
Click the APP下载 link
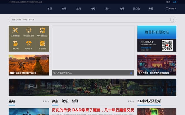(x=173, y=9)
